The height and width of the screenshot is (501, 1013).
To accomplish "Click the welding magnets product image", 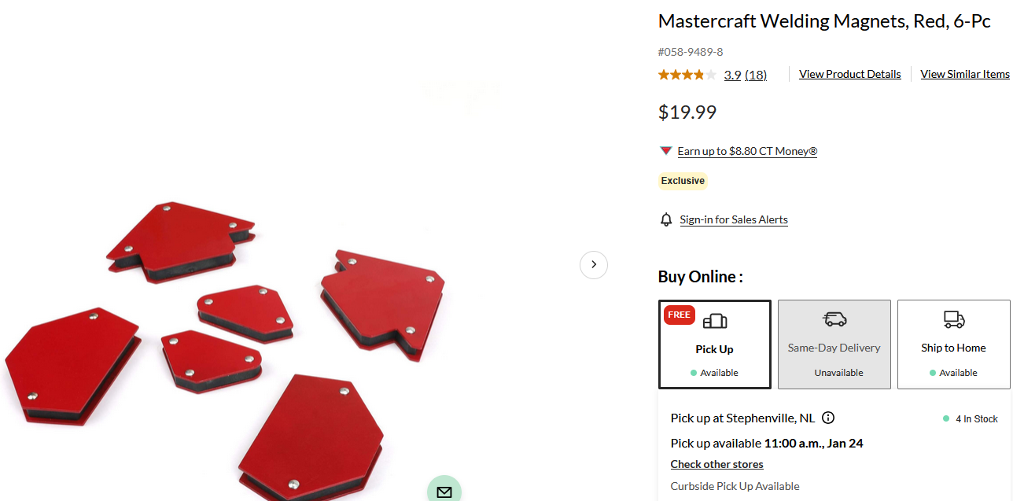I will click(x=225, y=350).
